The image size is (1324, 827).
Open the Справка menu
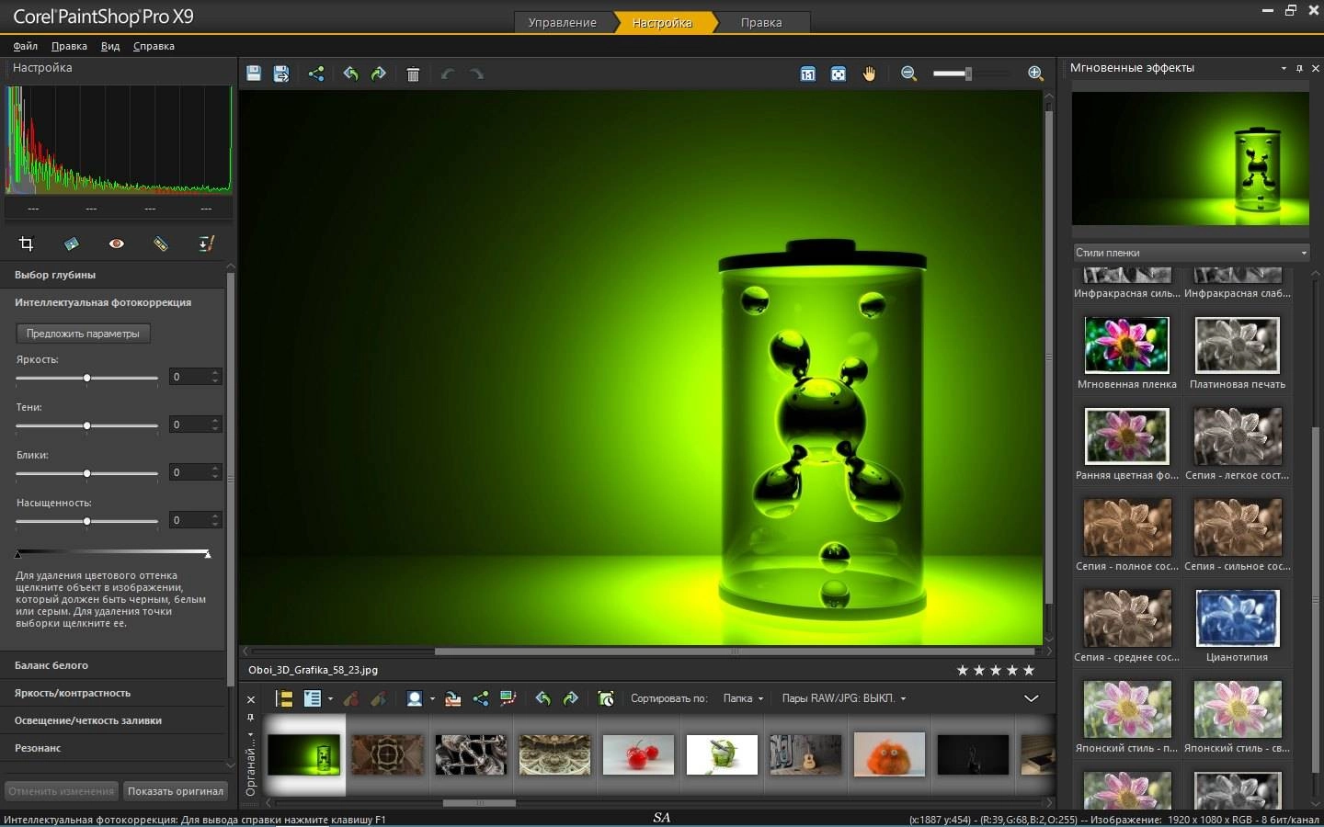(x=154, y=46)
